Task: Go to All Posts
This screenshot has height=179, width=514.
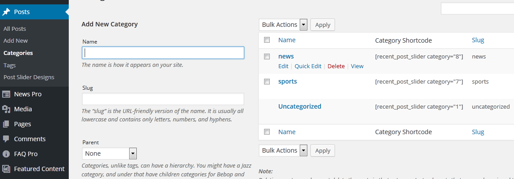Action: coord(15,29)
